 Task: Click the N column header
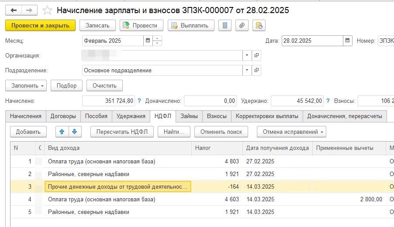(x=23, y=148)
